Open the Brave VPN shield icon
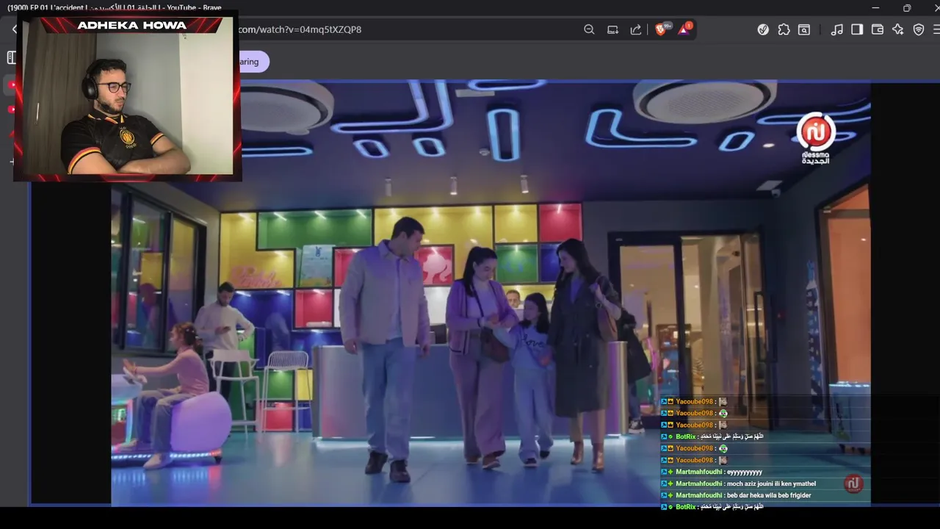 pos(918,29)
